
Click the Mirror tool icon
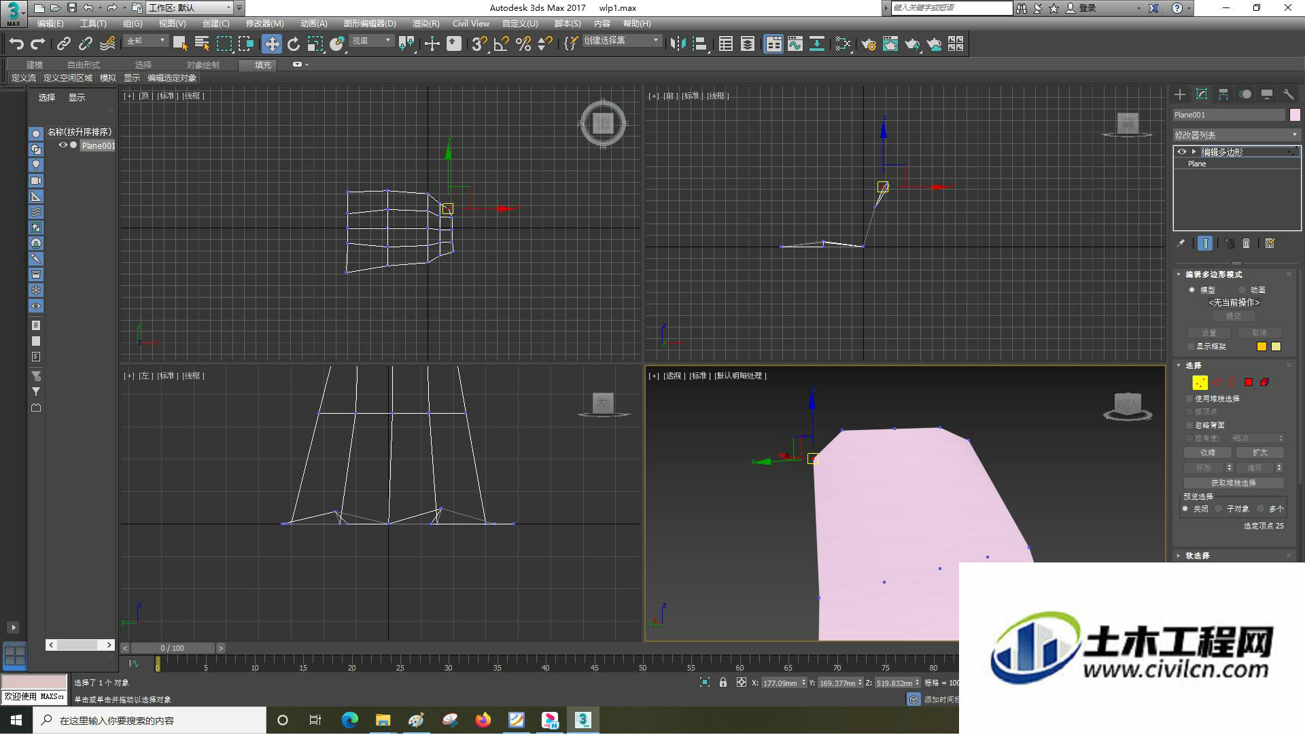pos(678,44)
